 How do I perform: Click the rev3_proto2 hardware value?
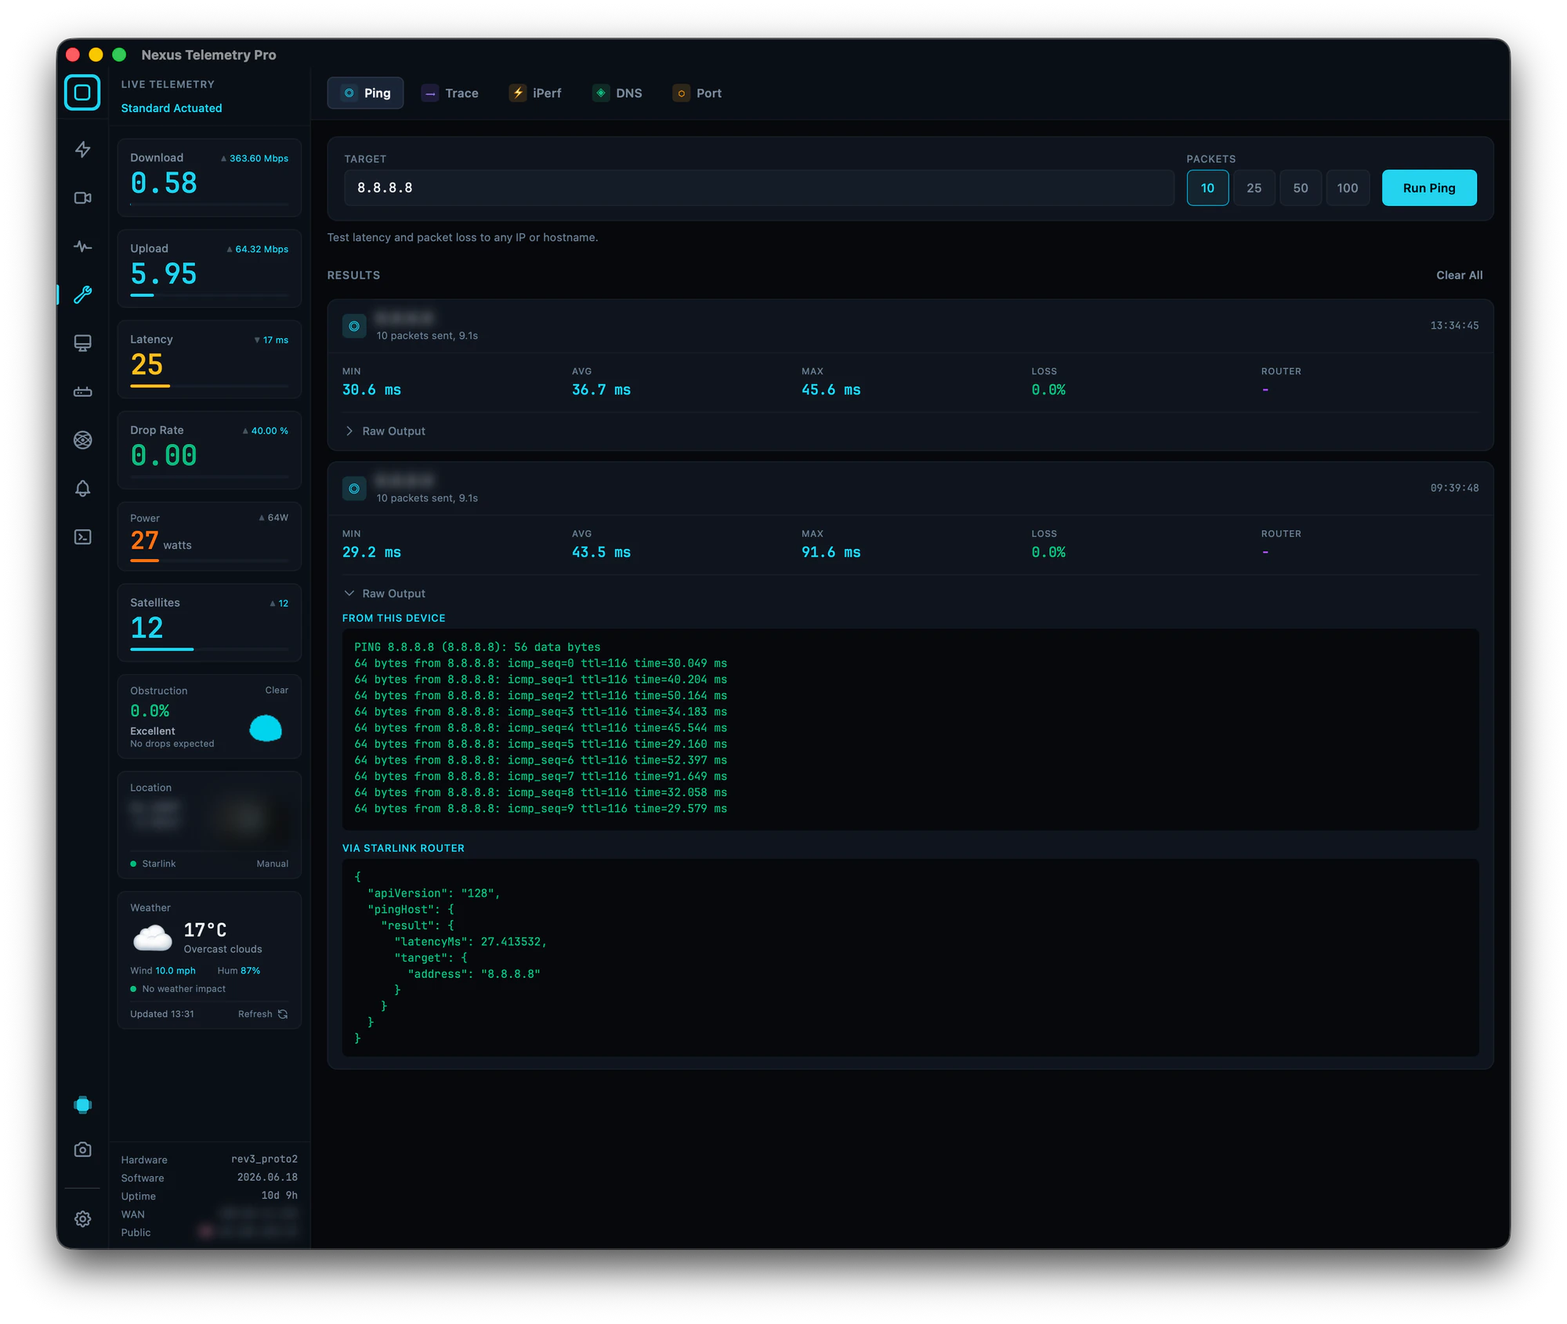point(264,1159)
